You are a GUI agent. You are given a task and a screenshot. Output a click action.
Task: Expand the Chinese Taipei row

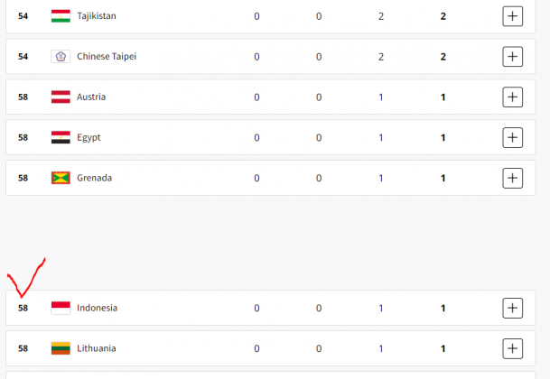tap(512, 57)
